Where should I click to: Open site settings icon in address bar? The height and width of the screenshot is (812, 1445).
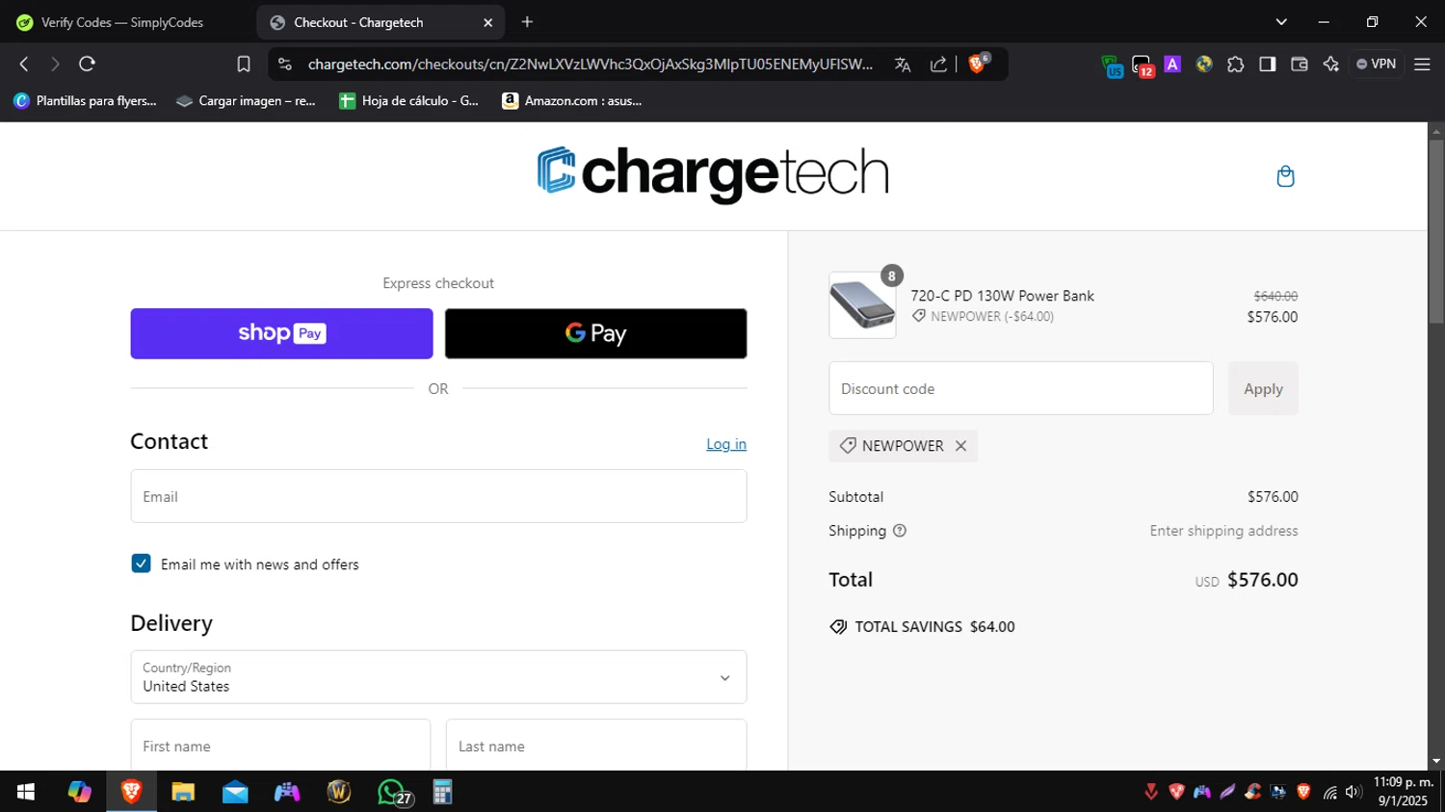click(x=284, y=64)
